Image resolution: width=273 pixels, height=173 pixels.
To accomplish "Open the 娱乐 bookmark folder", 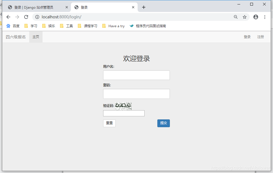I will pyautogui.click(x=49, y=26).
